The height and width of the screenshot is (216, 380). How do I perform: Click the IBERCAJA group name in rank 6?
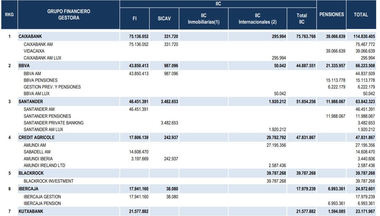(29, 189)
